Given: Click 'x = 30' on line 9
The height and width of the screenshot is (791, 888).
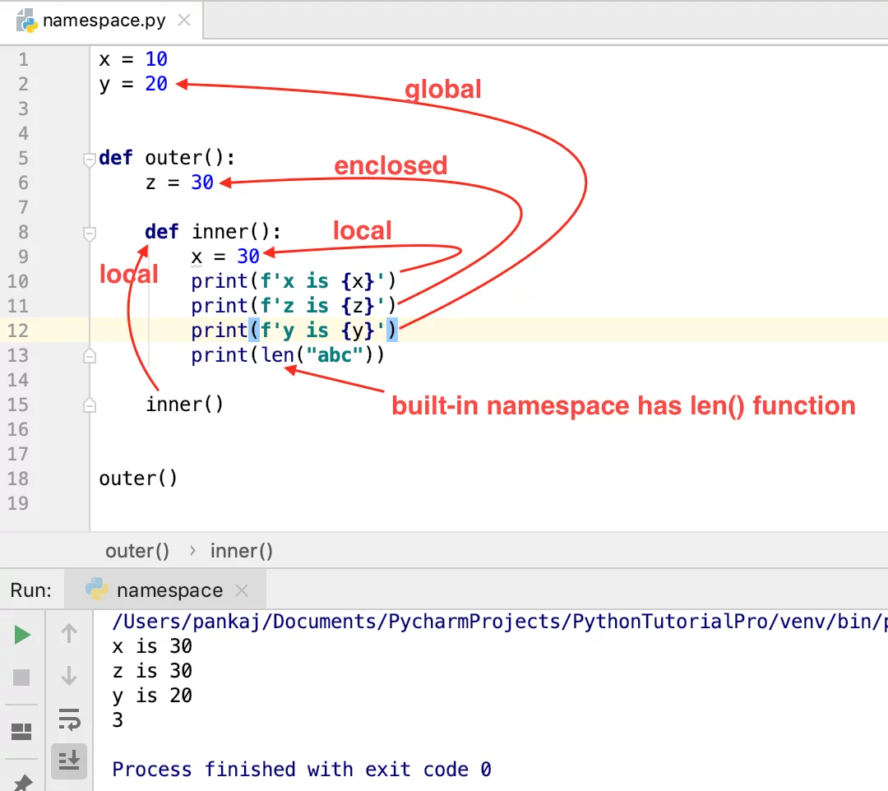Looking at the screenshot, I should point(225,257).
